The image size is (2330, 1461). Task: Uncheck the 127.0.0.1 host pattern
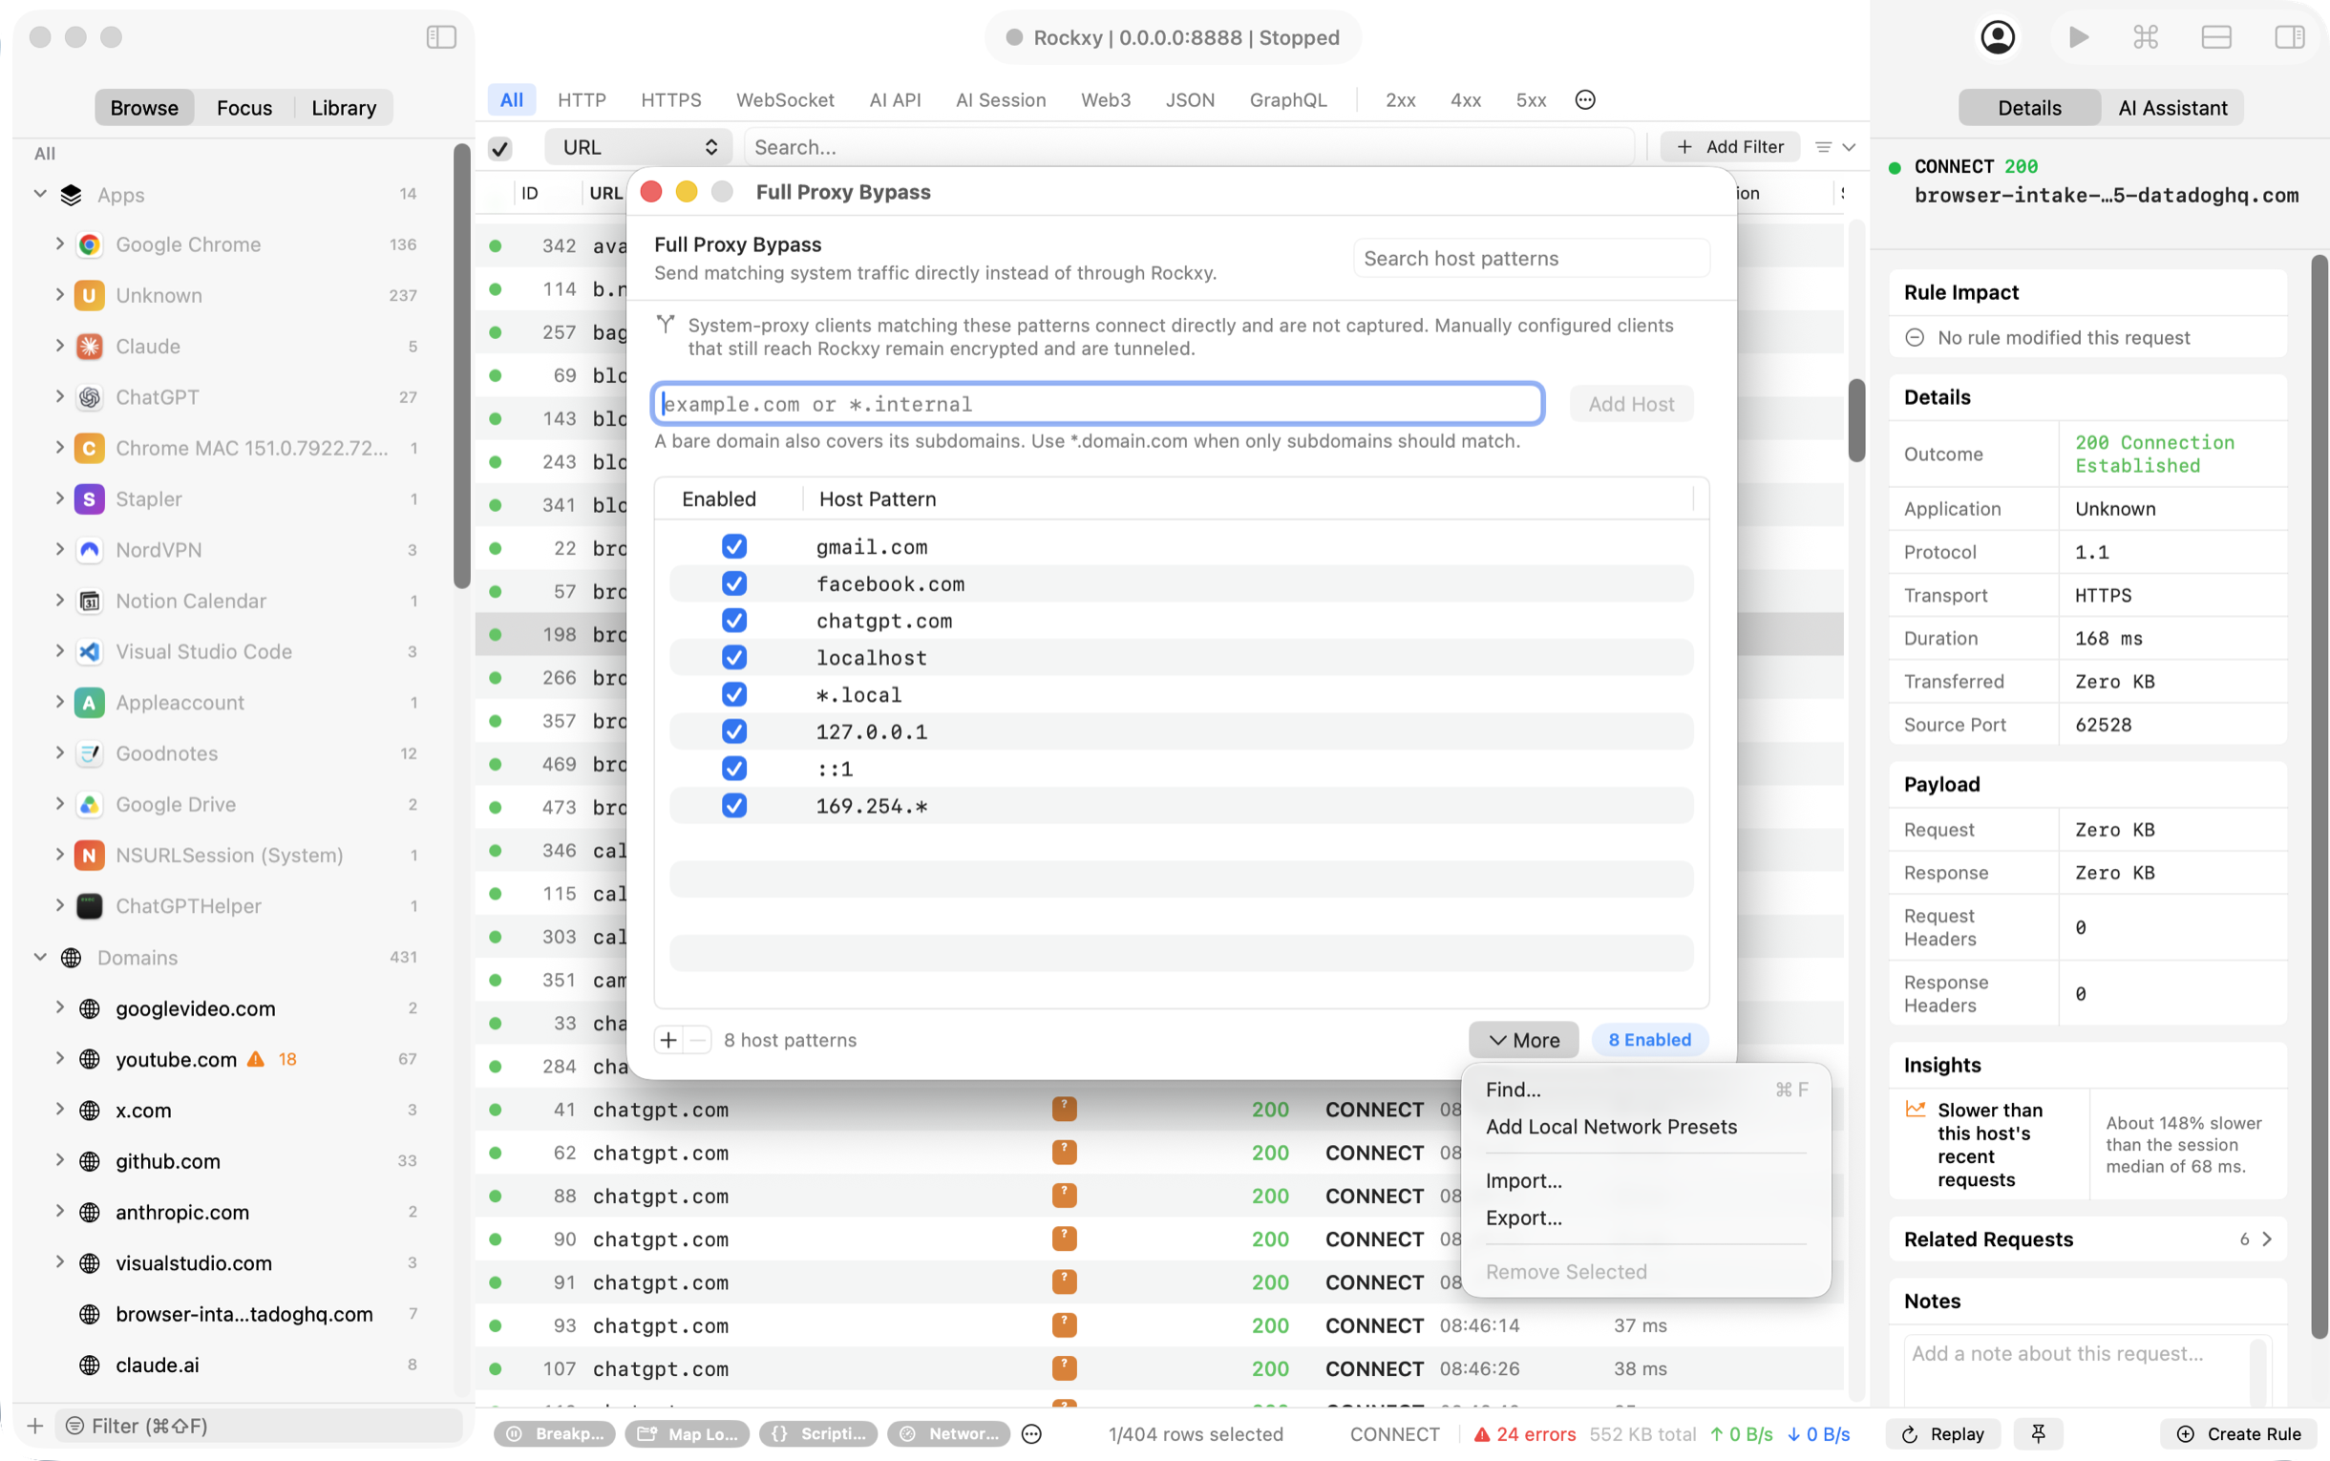[734, 731]
